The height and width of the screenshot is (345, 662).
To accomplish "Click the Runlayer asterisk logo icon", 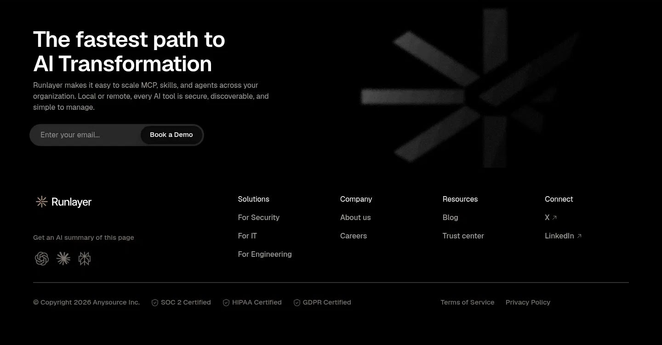I will tap(42, 202).
